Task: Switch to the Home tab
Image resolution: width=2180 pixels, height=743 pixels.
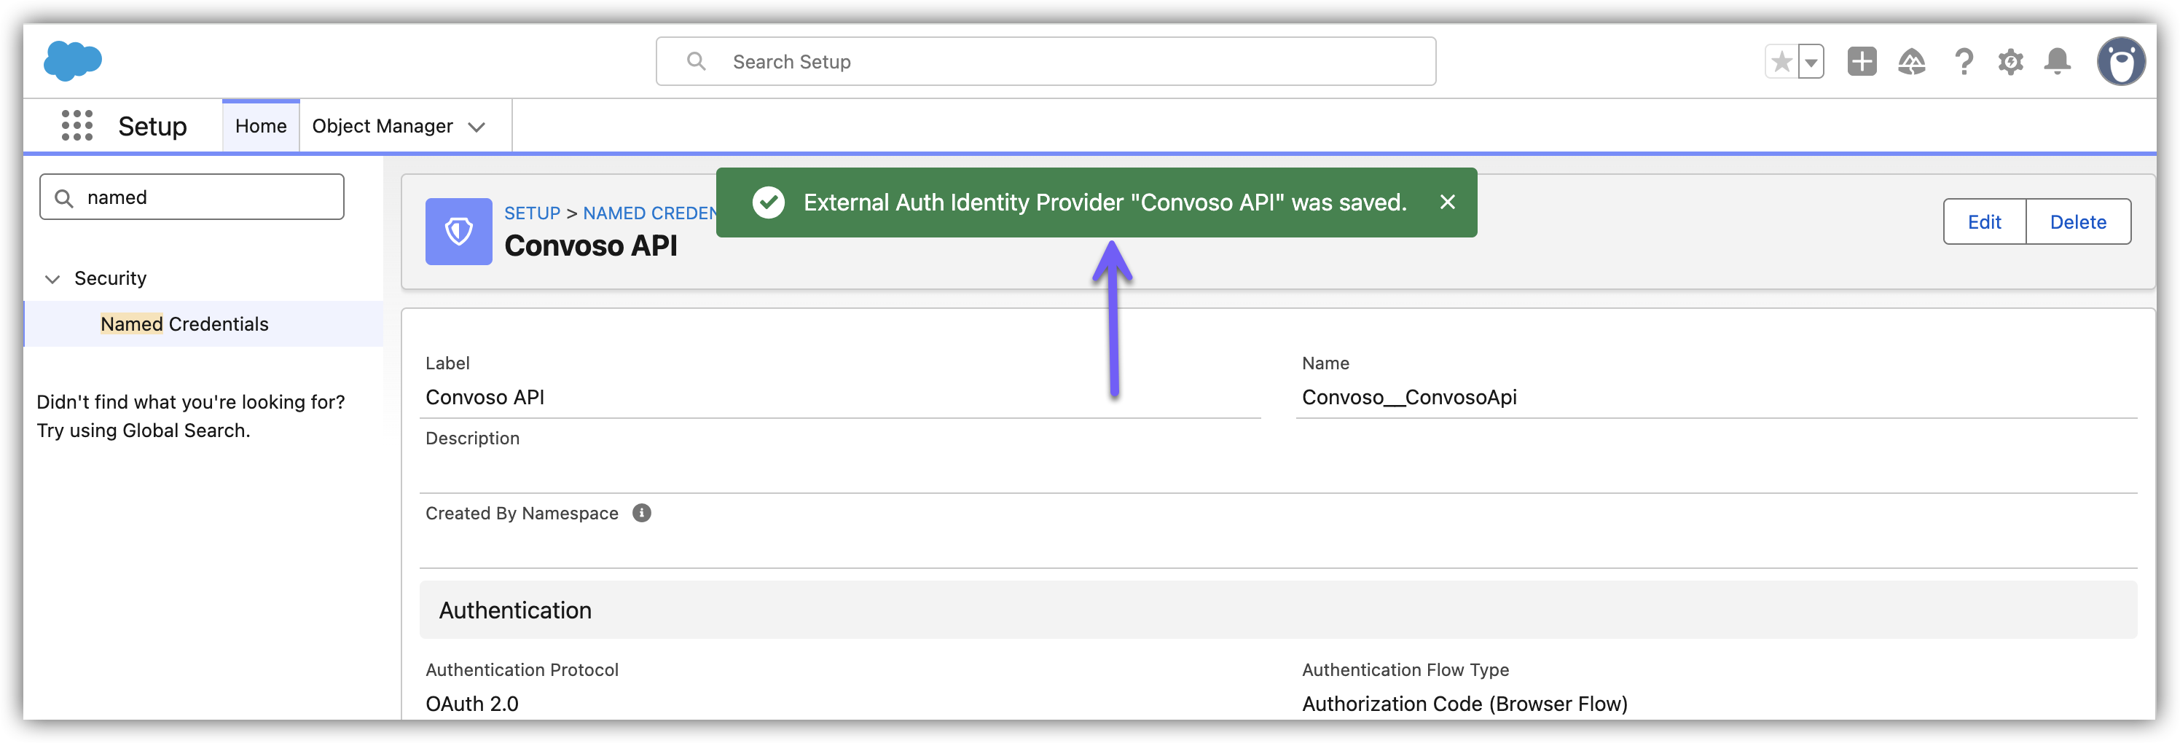Action: point(261,126)
